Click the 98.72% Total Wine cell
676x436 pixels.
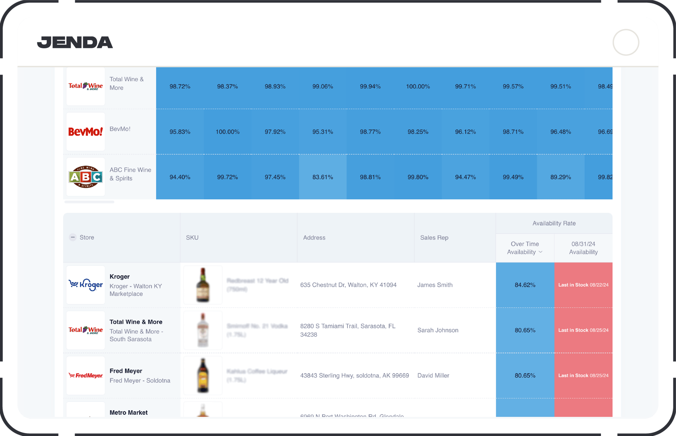tap(180, 86)
